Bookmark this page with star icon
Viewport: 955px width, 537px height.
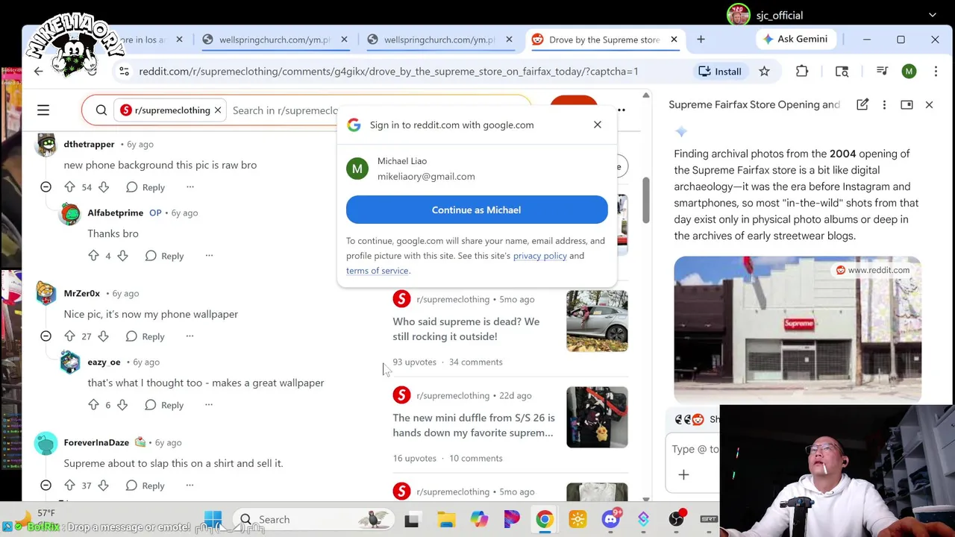coord(764,71)
